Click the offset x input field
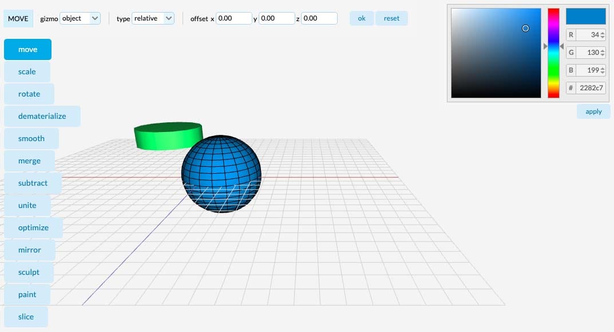The width and height of the screenshot is (614, 332). click(x=234, y=18)
